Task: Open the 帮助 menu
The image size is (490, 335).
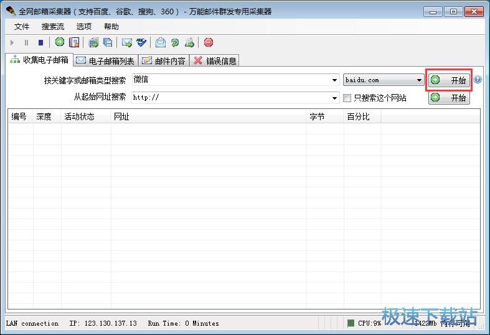Action: (111, 27)
